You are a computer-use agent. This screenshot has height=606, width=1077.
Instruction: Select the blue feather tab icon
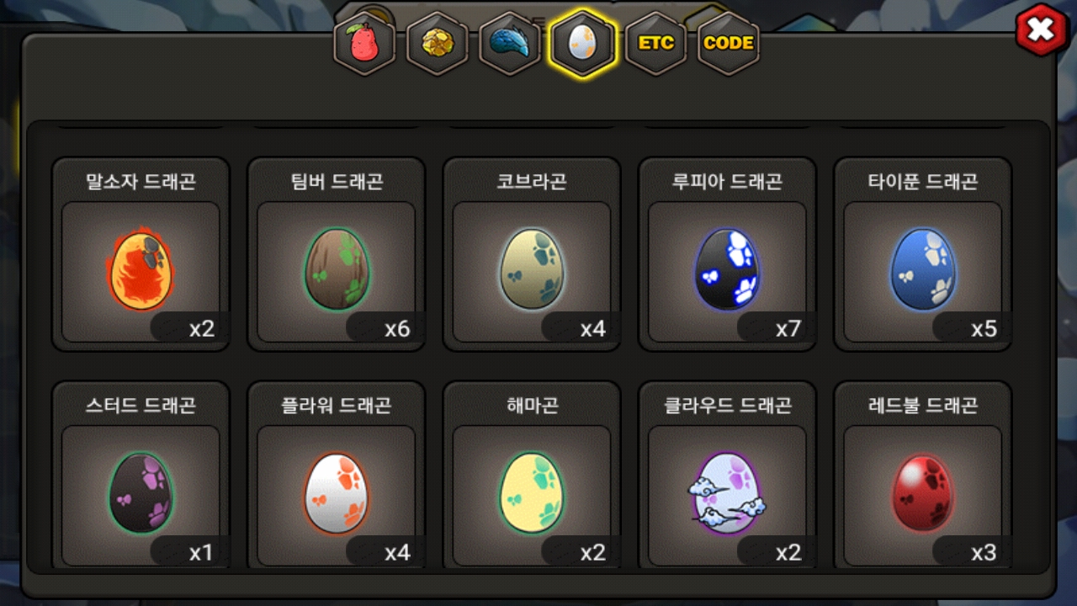510,43
